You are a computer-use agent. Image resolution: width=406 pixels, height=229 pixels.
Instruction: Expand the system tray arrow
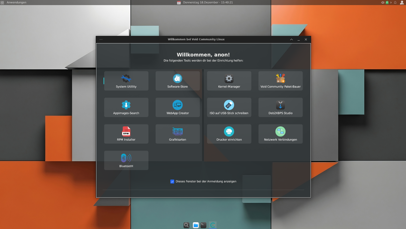(391, 2)
